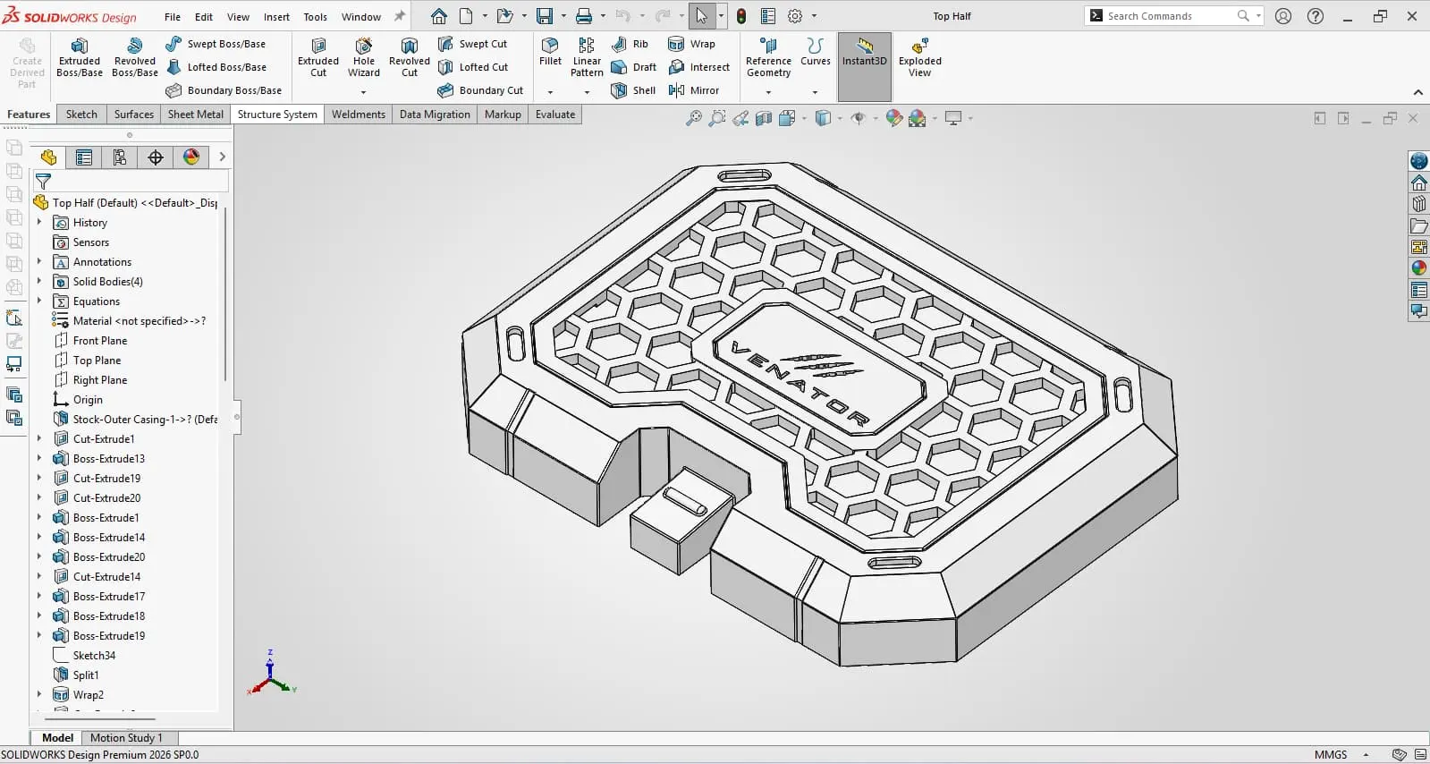Image resolution: width=1430 pixels, height=764 pixels.
Task: Toggle Instant3D mode
Action: pyautogui.click(x=864, y=52)
